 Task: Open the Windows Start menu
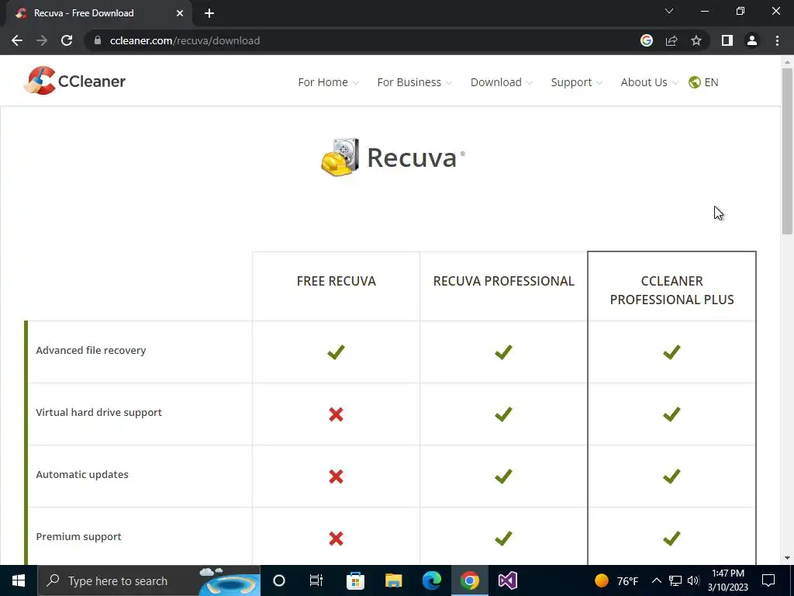point(19,580)
